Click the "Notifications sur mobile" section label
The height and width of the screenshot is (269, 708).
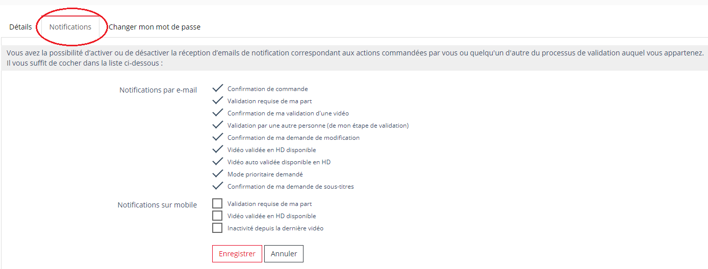click(x=157, y=205)
